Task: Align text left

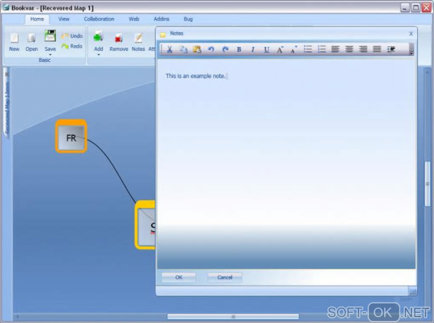Action: [x=335, y=49]
